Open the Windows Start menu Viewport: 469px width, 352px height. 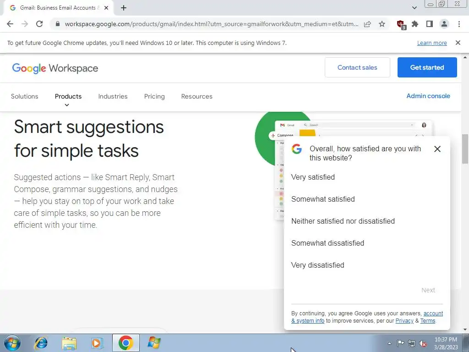[x=12, y=343]
